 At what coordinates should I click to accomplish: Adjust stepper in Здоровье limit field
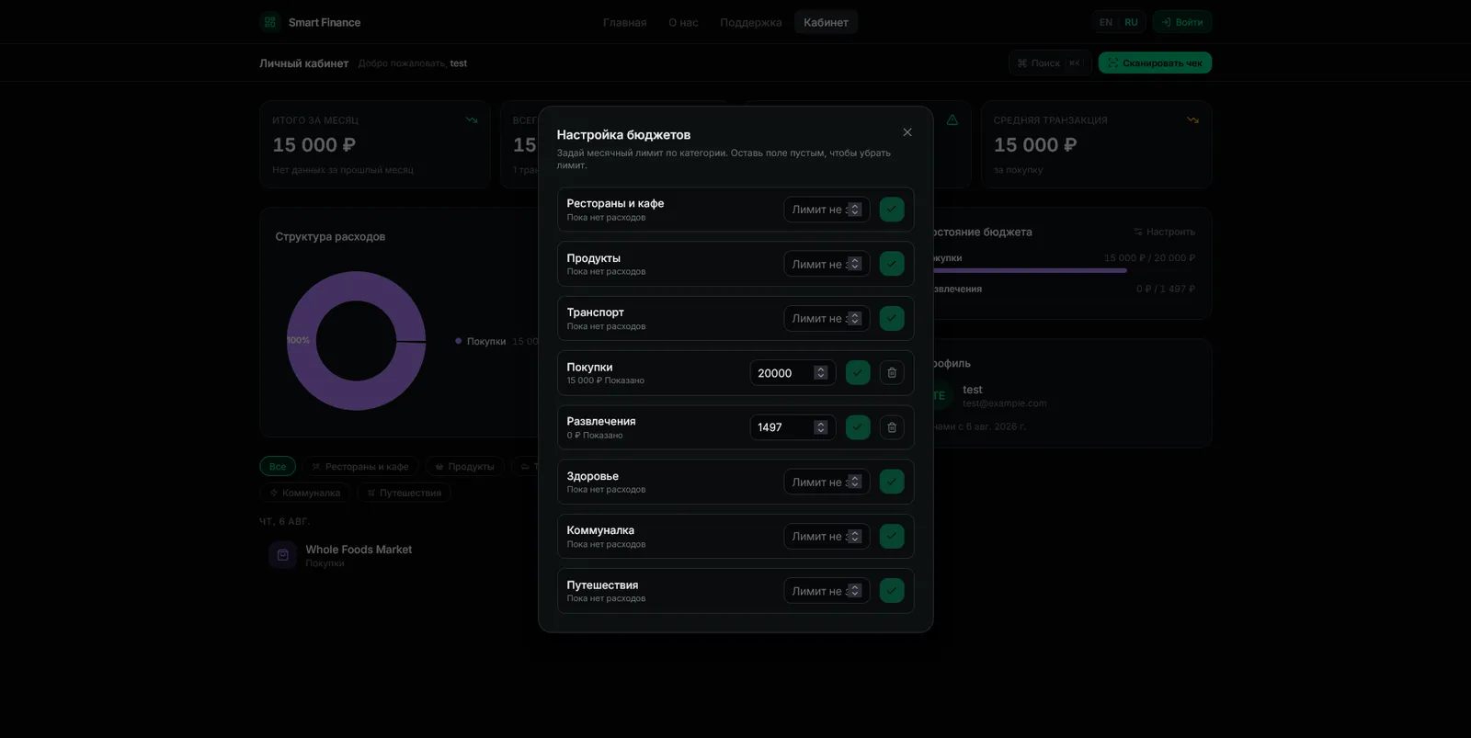click(x=854, y=482)
